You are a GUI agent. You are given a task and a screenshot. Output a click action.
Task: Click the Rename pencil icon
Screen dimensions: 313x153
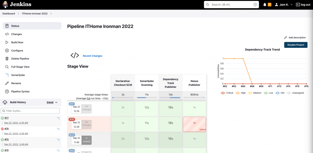7,83
